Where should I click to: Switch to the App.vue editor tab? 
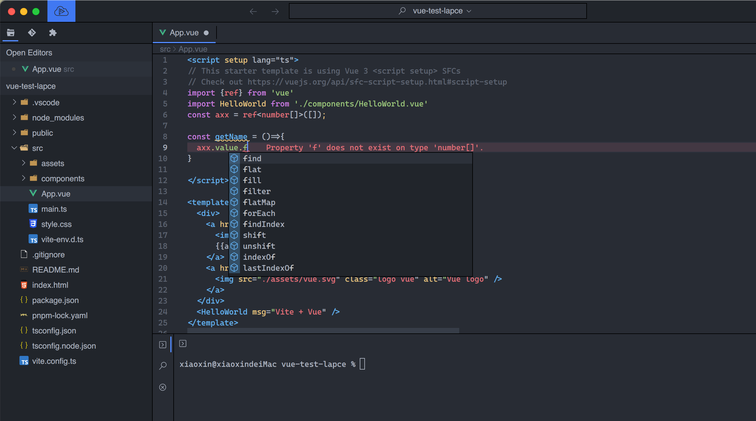[x=184, y=33]
